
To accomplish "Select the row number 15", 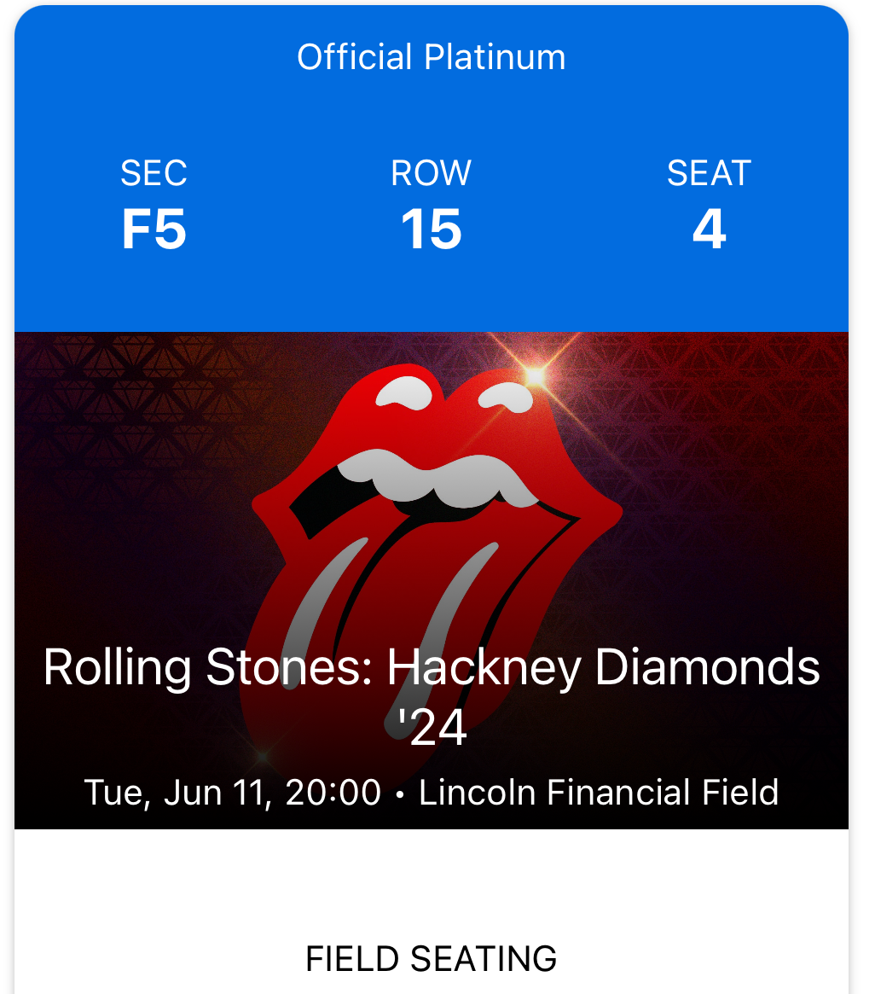I will click(431, 230).
